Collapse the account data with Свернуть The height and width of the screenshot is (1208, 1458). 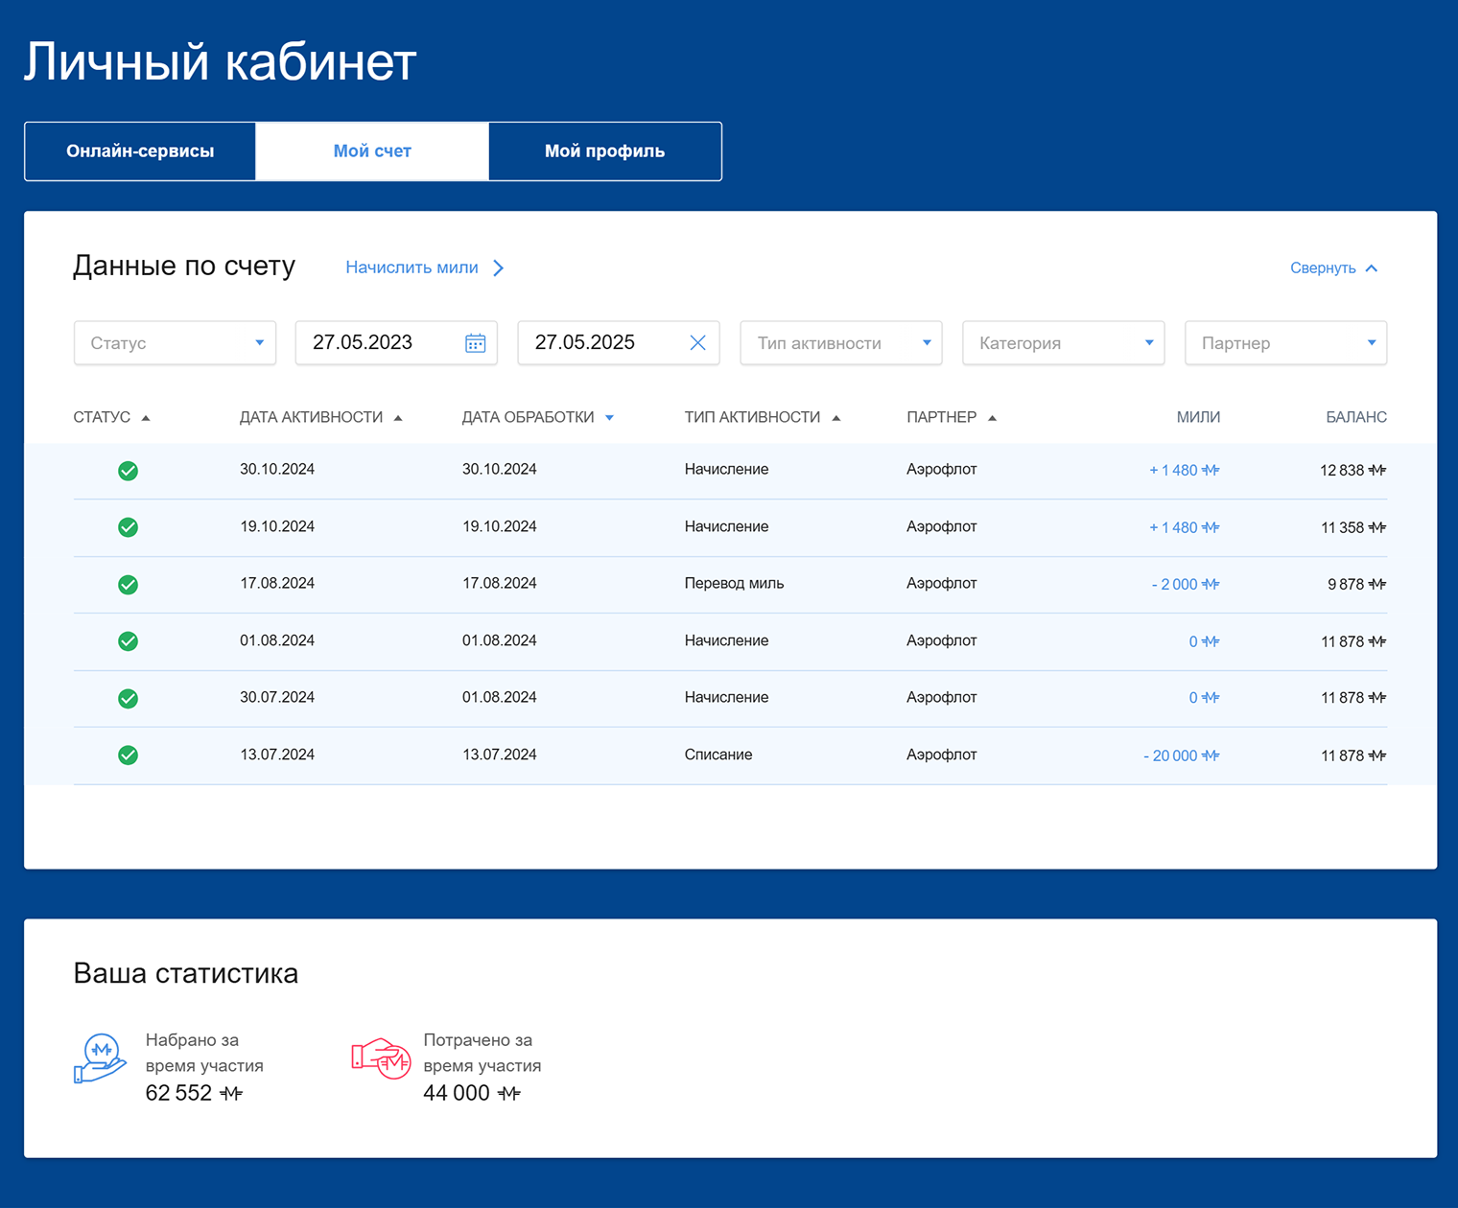[1333, 267]
